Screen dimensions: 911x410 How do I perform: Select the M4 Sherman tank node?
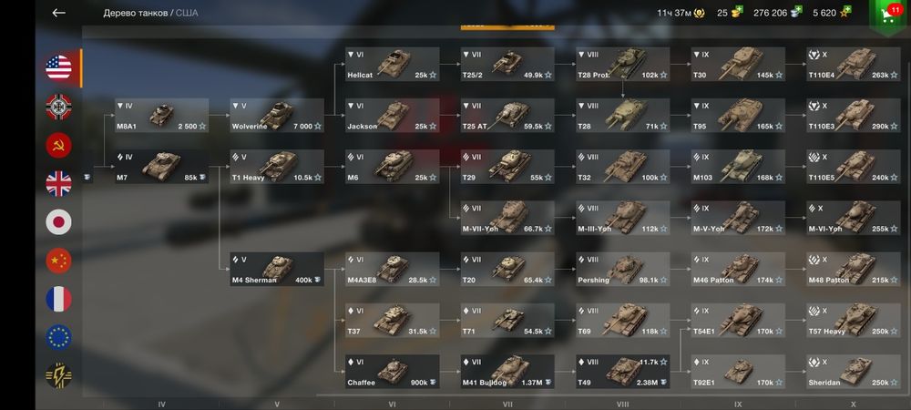(x=277, y=269)
